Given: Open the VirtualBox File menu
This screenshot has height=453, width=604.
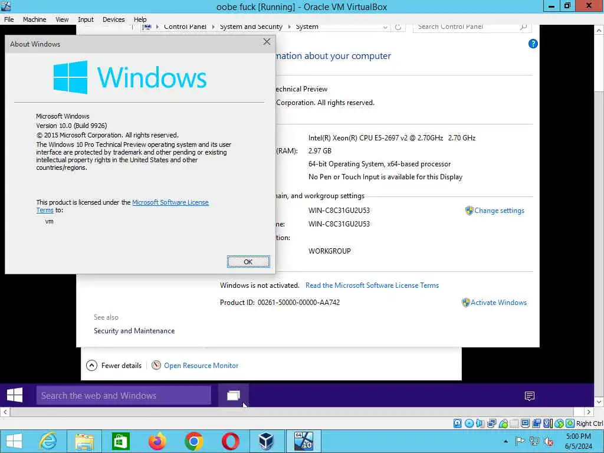Looking at the screenshot, I should 9,19.
